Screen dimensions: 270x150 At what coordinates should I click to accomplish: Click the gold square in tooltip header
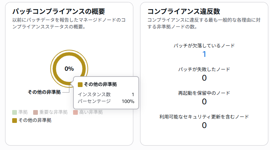80,84
